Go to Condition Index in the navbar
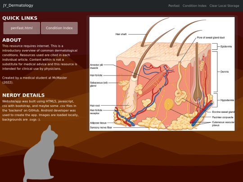Screen dimensions: 243x182 point(194,6)
